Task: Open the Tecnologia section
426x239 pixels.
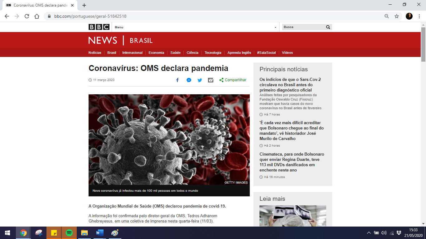Action: pyautogui.click(x=213, y=53)
